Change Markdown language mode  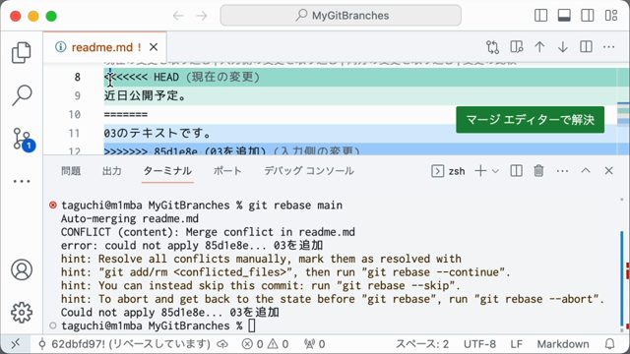tap(563, 344)
